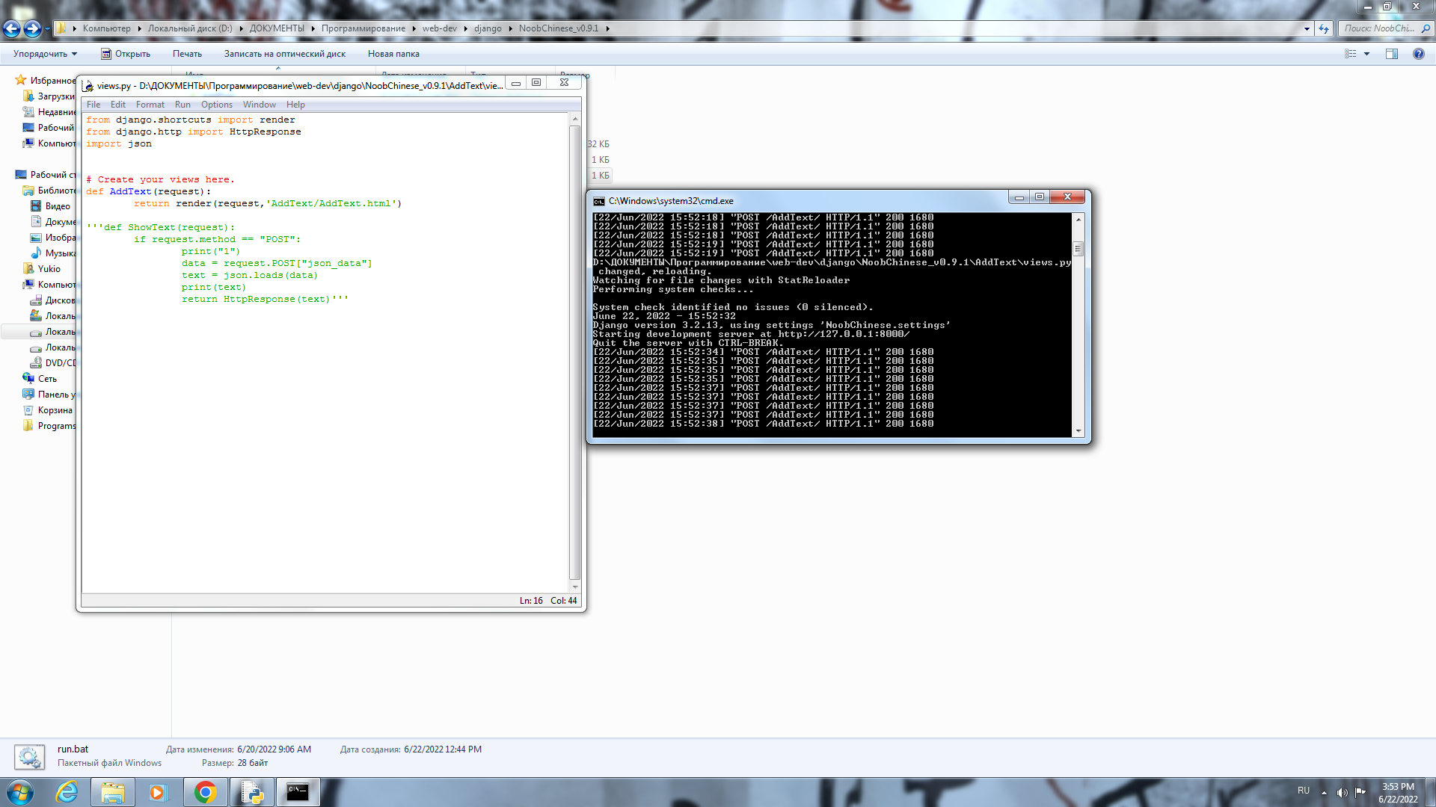The width and height of the screenshot is (1436, 807).
Task: Click the magnifier icon in search box
Action: pos(1426,28)
